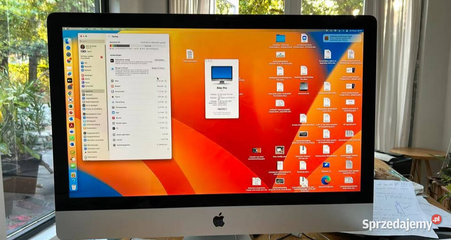Open info for iCloud Drive storage row
The image size is (451, 240).
165,102
